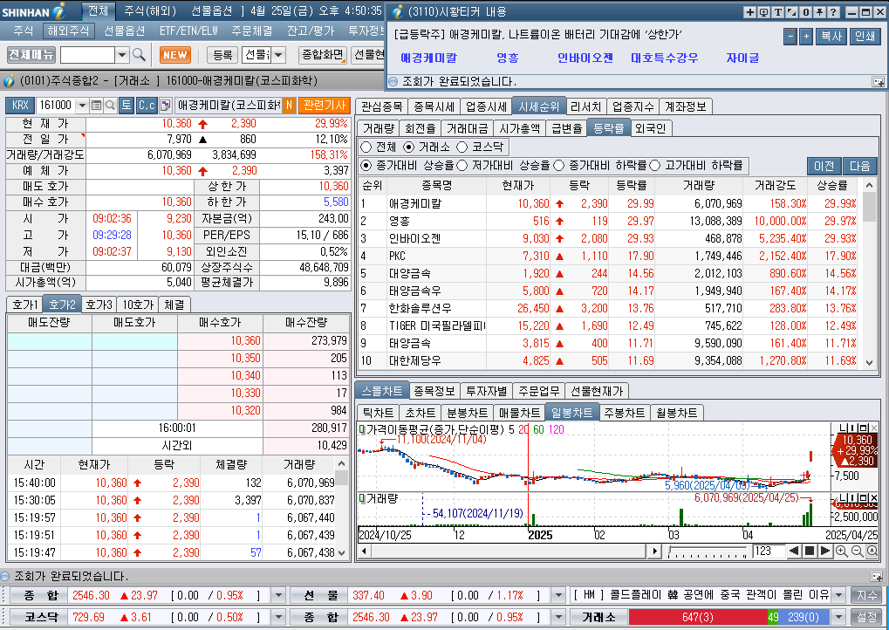Open the 선물옵션 menu
This screenshot has height=630, width=889.
tap(125, 31)
